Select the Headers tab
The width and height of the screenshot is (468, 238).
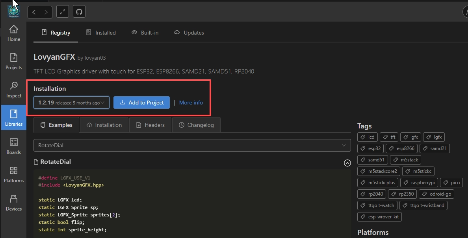pyautogui.click(x=150, y=125)
